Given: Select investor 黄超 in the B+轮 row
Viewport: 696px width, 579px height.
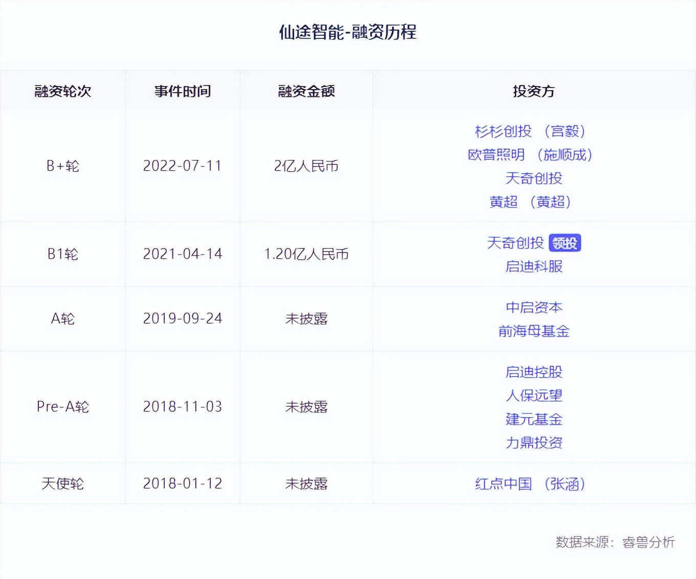Looking at the screenshot, I should (x=504, y=202).
